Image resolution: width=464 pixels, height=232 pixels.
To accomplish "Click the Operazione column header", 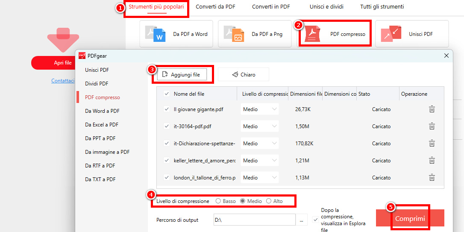I will pos(414,94).
